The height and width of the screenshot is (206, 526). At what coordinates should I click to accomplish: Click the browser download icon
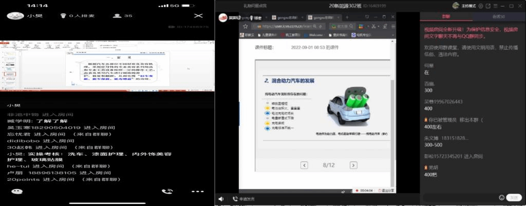coord(384,26)
